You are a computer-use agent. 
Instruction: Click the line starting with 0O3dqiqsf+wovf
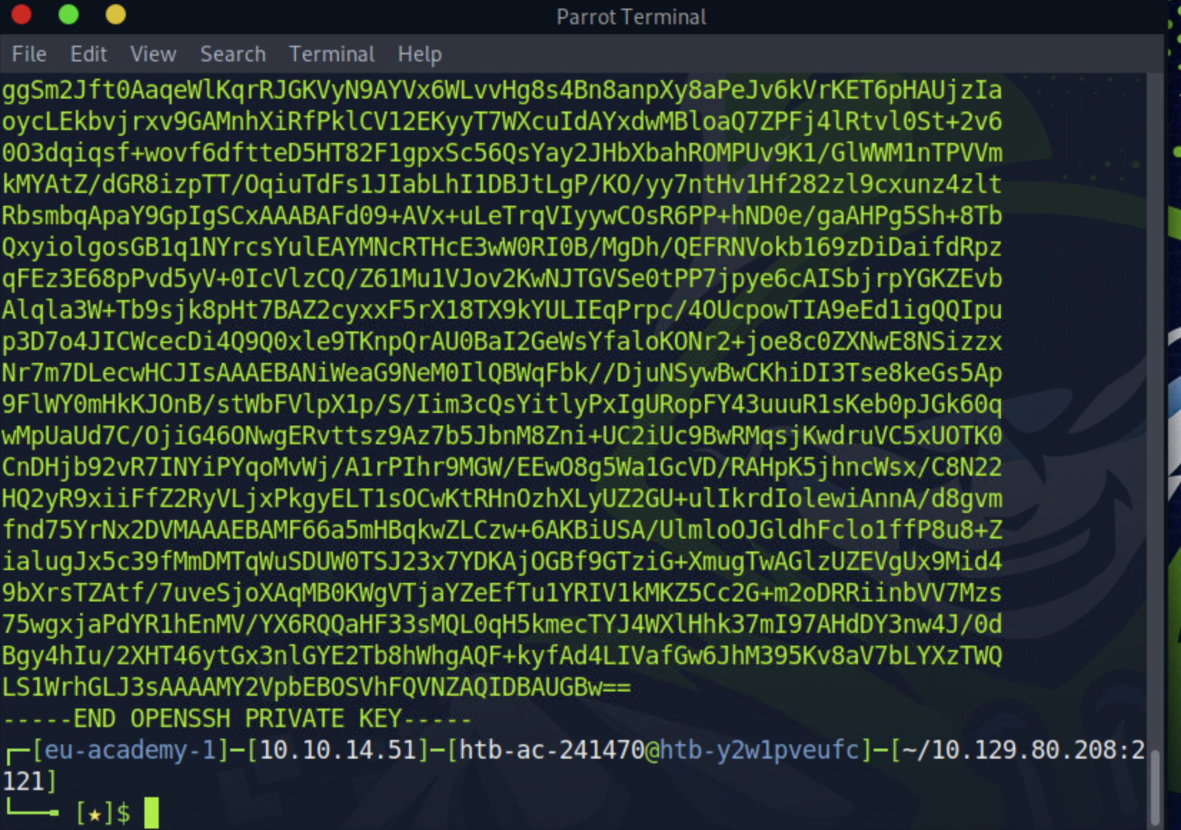[x=502, y=154]
